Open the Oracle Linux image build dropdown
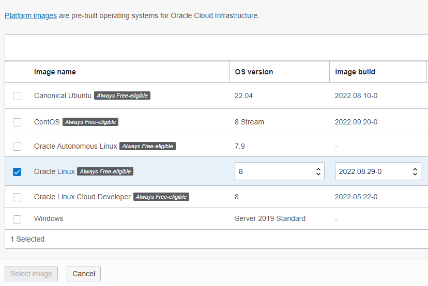 pyautogui.click(x=378, y=171)
